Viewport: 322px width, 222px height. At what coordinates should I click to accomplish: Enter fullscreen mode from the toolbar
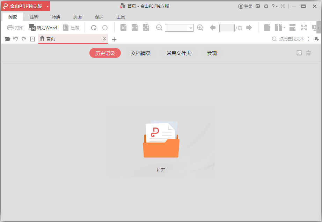(304, 27)
